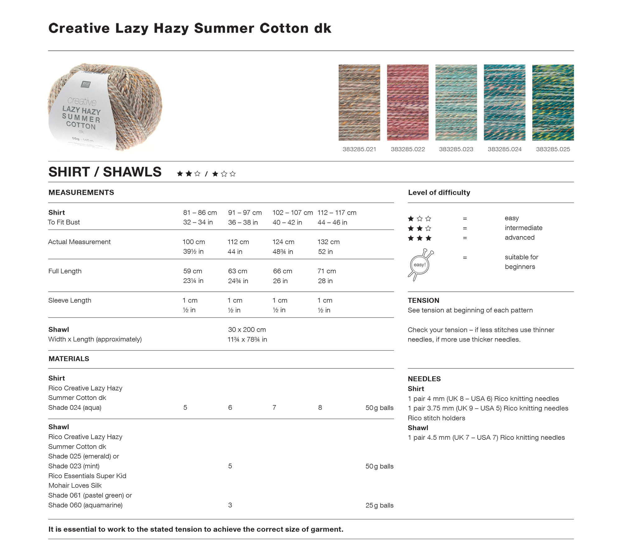Click the 'dk' weight text
The image size is (622, 542).
coord(81,132)
